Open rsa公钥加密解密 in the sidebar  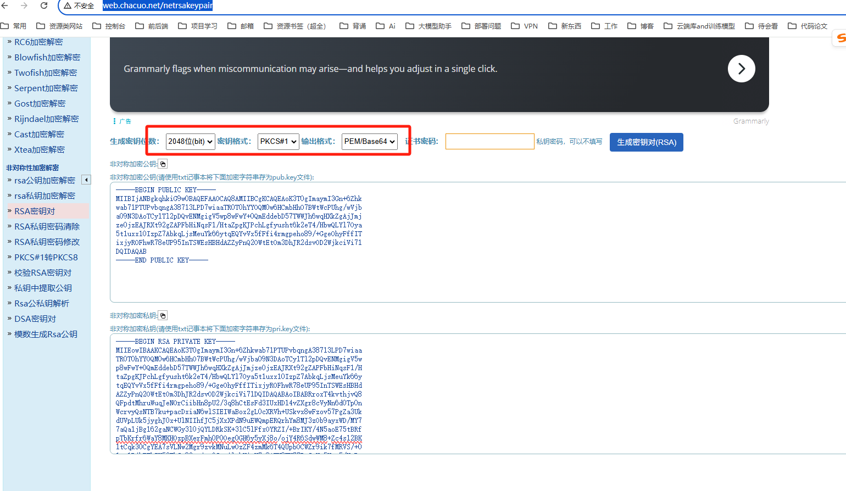[44, 180]
